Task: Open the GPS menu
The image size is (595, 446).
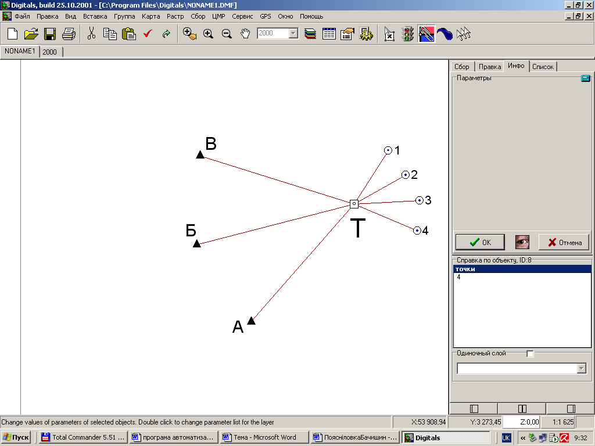Action: click(266, 16)
